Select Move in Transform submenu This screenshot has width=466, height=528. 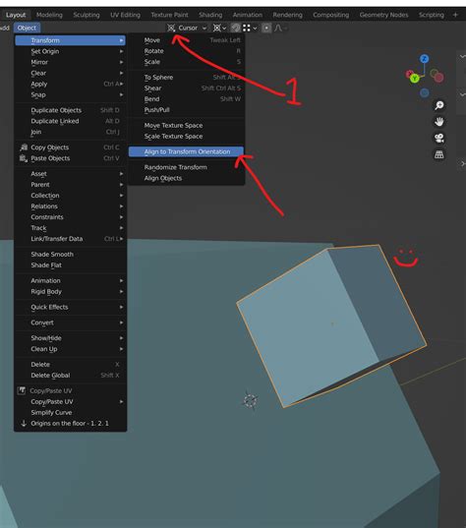[x=186, y=40]
